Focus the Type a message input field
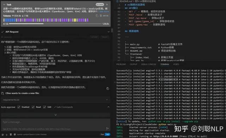This screenshot has width=226, height=138. (55, 125)
